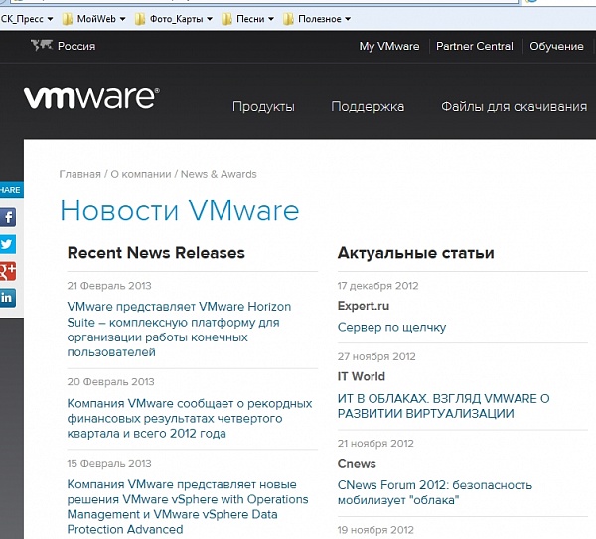Click the Cnews source label
The width and height of the screenshot is (596, 539).
coord(357,463)
